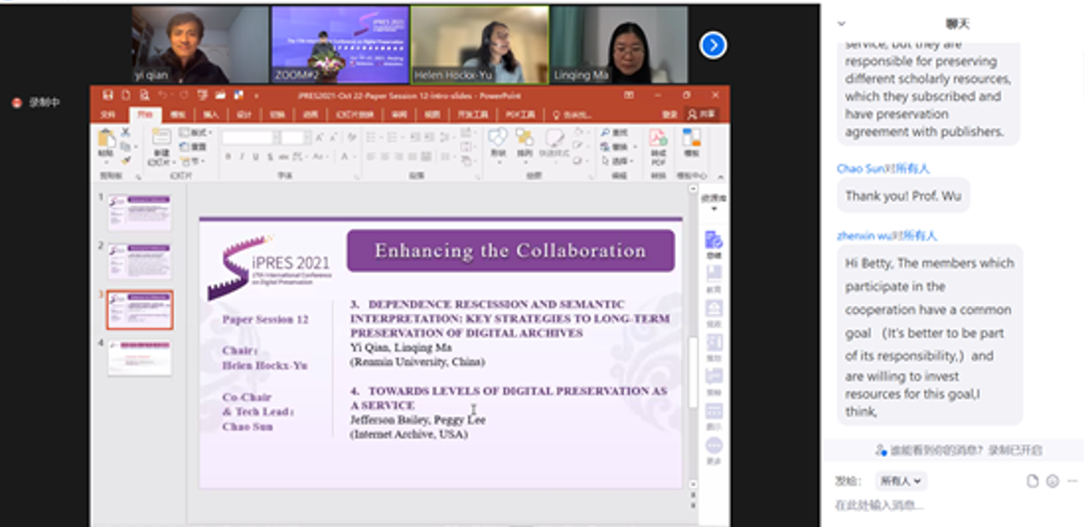Open the 文件 (File) tab
Viewport: 1084px width, 527px height.
tap(108, 115)
